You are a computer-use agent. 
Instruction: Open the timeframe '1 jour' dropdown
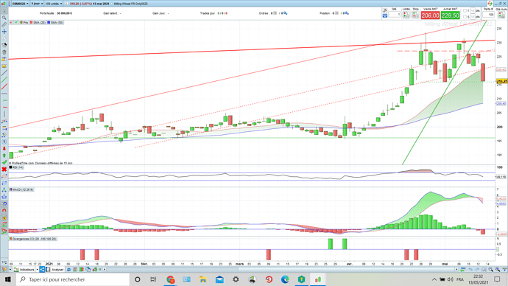point(37,4)
